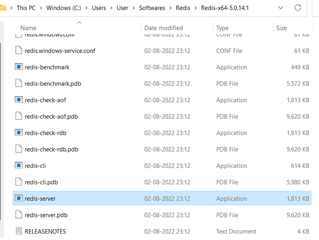Click the 614 KB size of redis-cli
This screenshot has height=240, width=319.
point(300,166)
